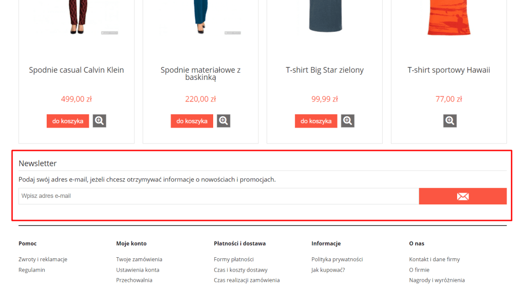Submit newsletter with envelope button
This screenshot has width=526, height=290.
[462, 196]
